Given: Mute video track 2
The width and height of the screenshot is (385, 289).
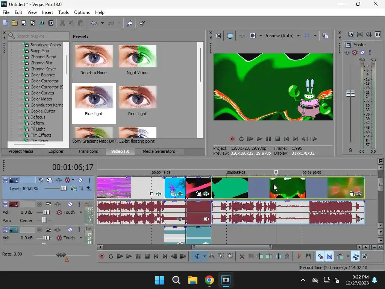Looking at the screenshot, I should point(80,180).
